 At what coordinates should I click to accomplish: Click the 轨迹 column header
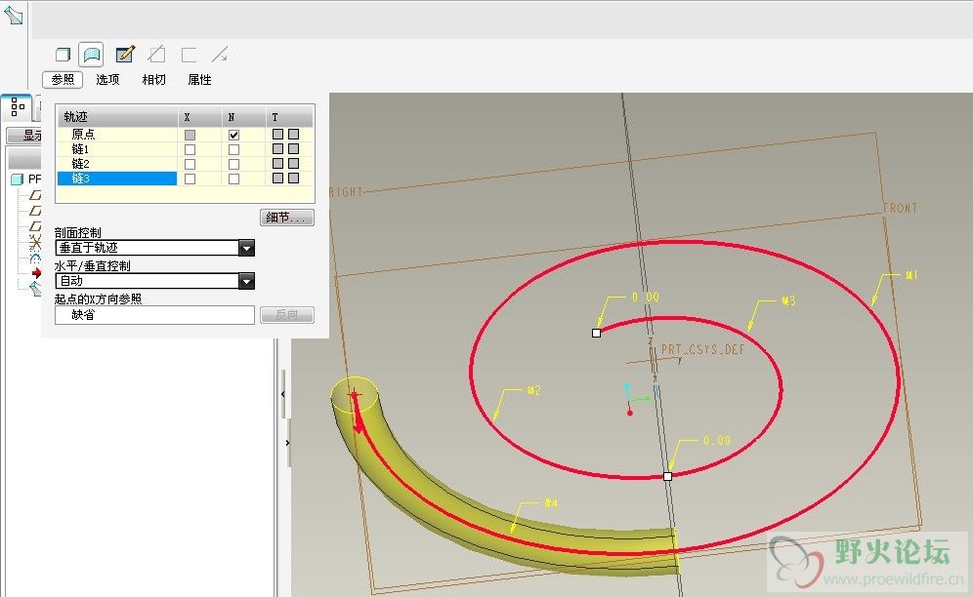coord(116,116)
